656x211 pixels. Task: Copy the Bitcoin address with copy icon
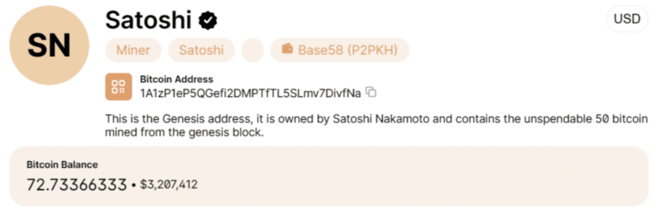[x=371, y=92]
